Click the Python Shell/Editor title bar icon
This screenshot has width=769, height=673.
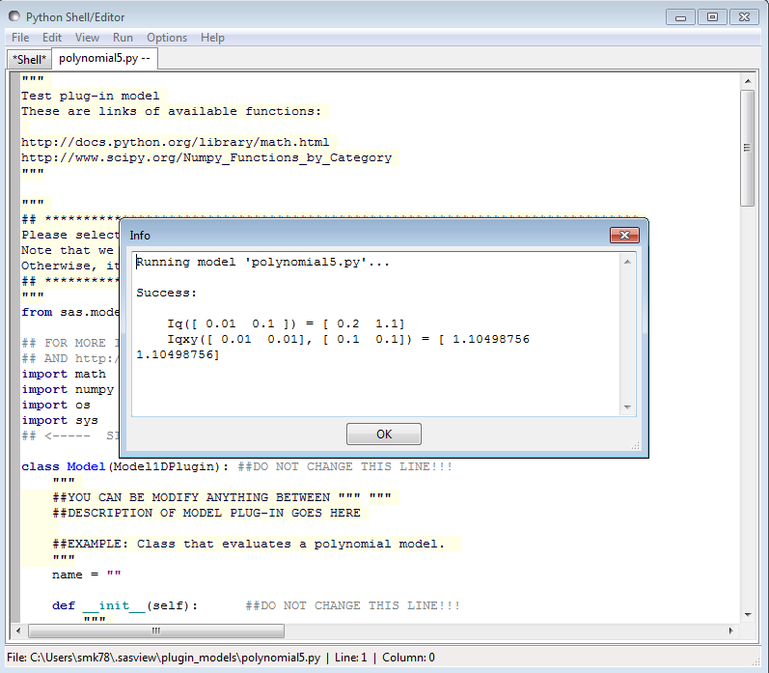click(x=14, y=16)
